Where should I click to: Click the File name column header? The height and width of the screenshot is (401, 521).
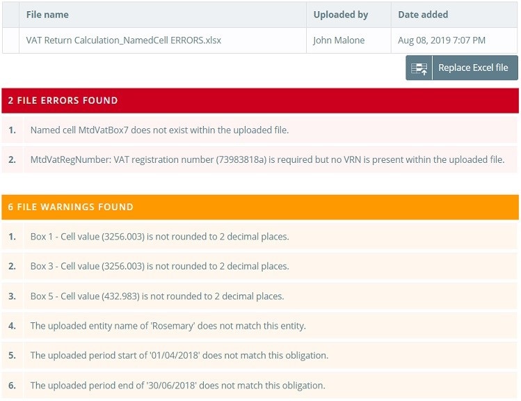point(163,15)
